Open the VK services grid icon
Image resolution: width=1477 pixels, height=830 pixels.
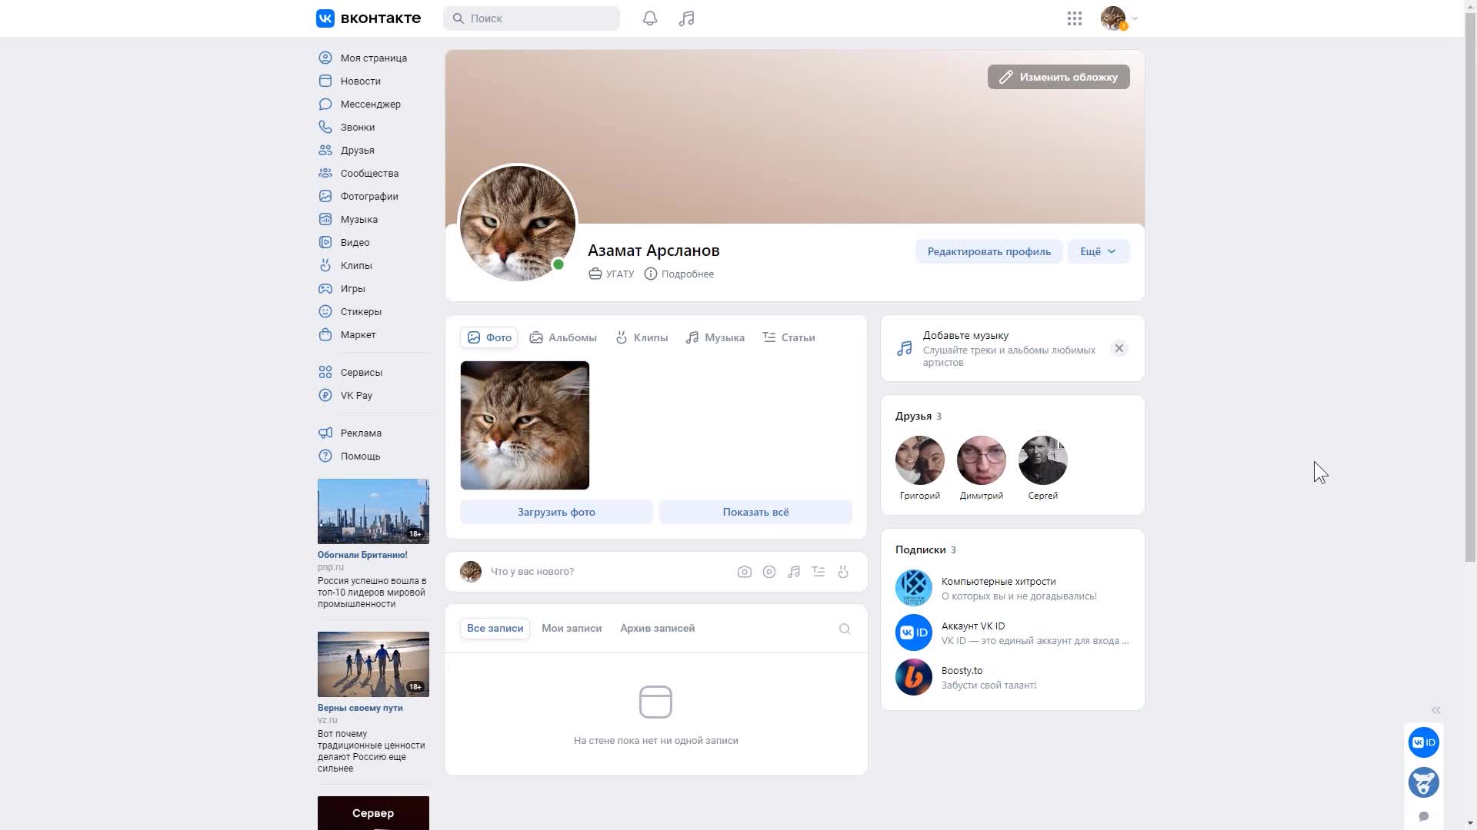click(1075, 18)
